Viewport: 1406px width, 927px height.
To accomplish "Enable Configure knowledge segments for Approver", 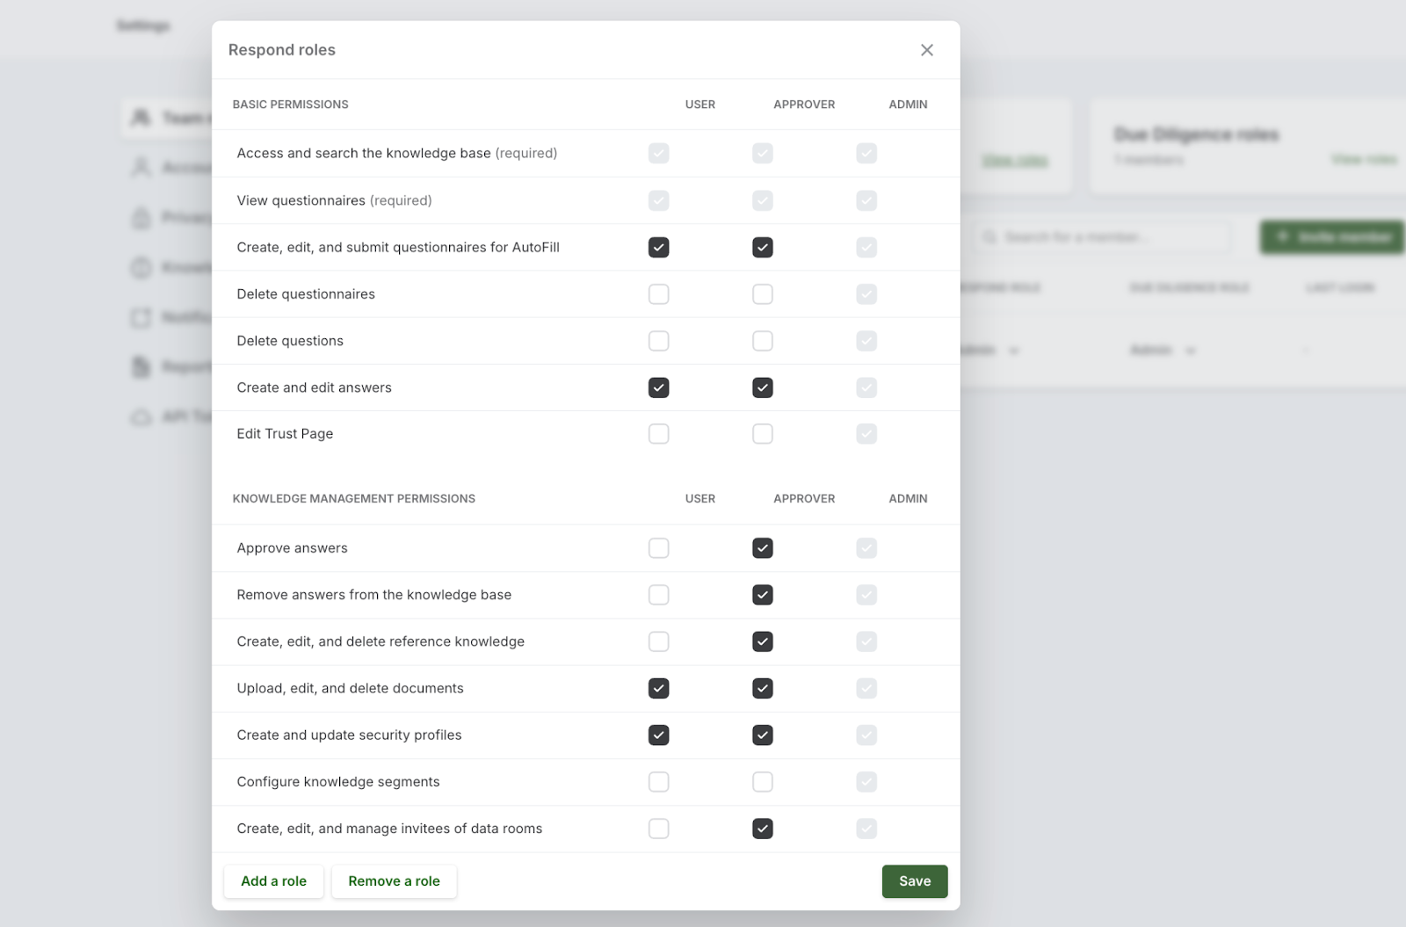I will 762,781.
